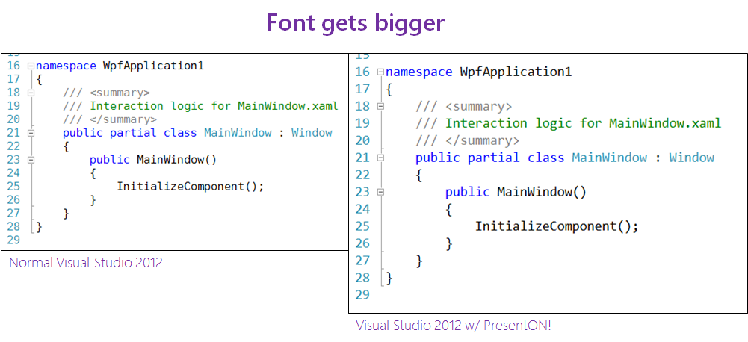Collapse summary comment at line 18 in normal panel
The image size is (748, 342).
pos(31,93)
